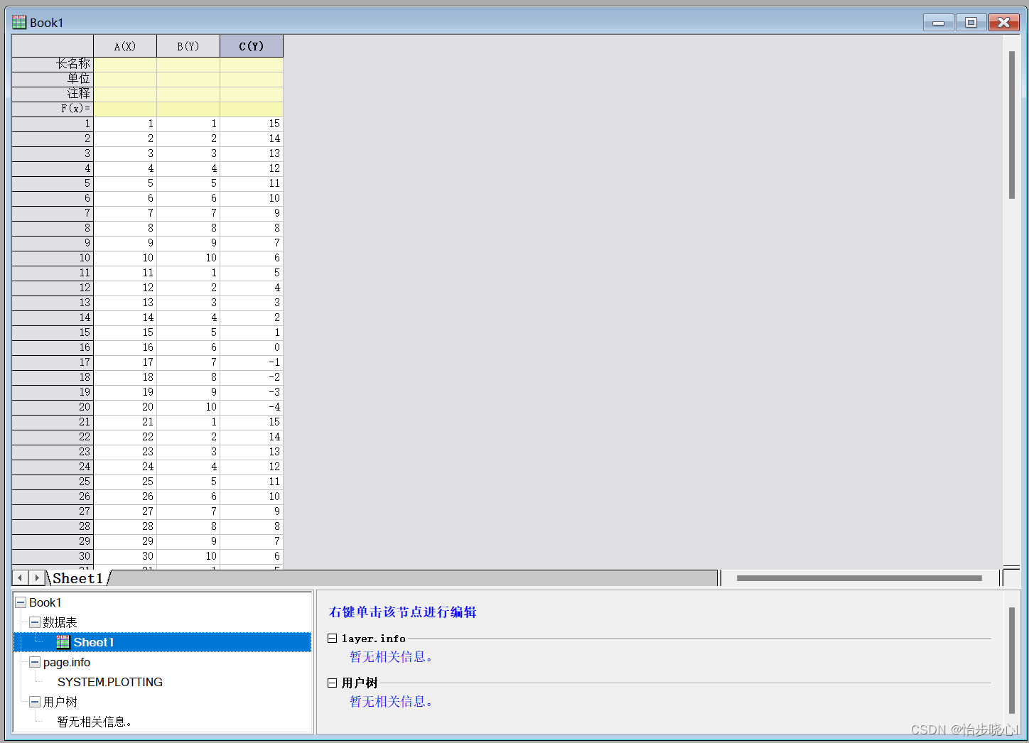Click cell C row 20 with value -4
This screenshot has height=743, width=1029.
click(252, 407)
